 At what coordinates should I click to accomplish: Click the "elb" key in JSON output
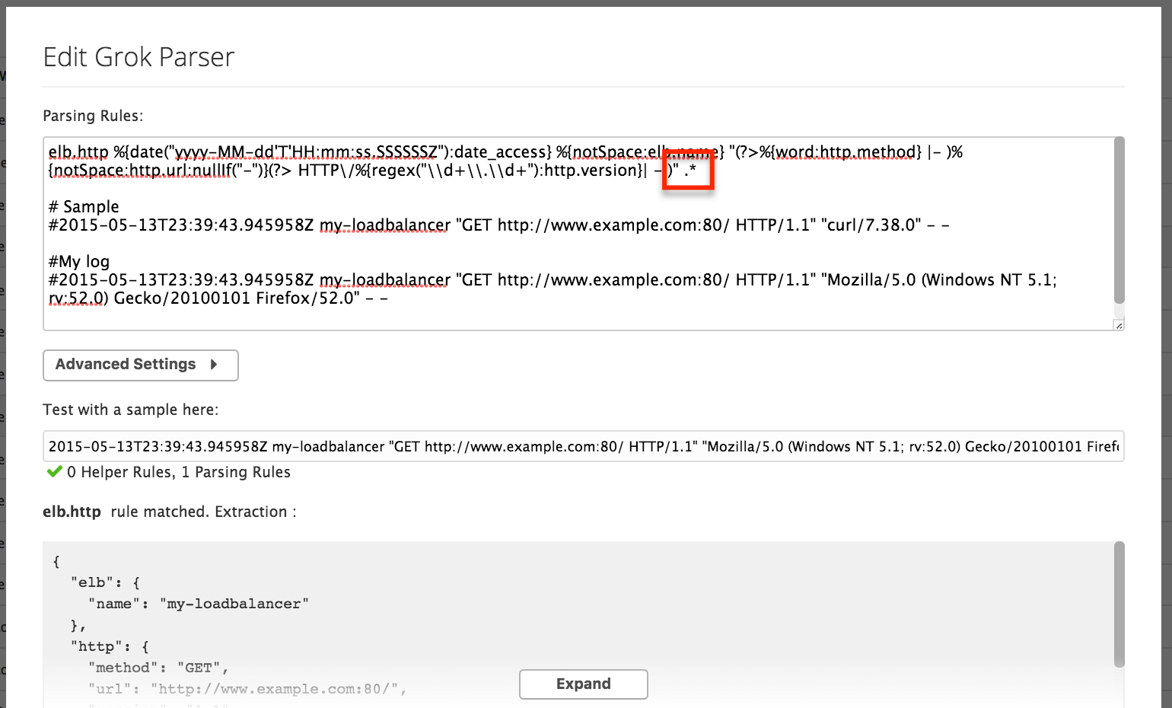91,582
